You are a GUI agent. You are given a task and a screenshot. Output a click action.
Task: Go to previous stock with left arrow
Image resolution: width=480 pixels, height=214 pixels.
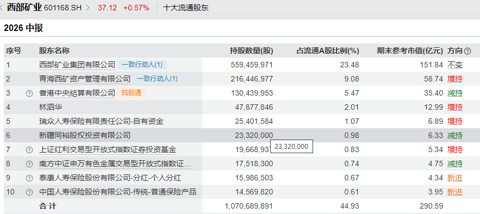pos(2,8)
